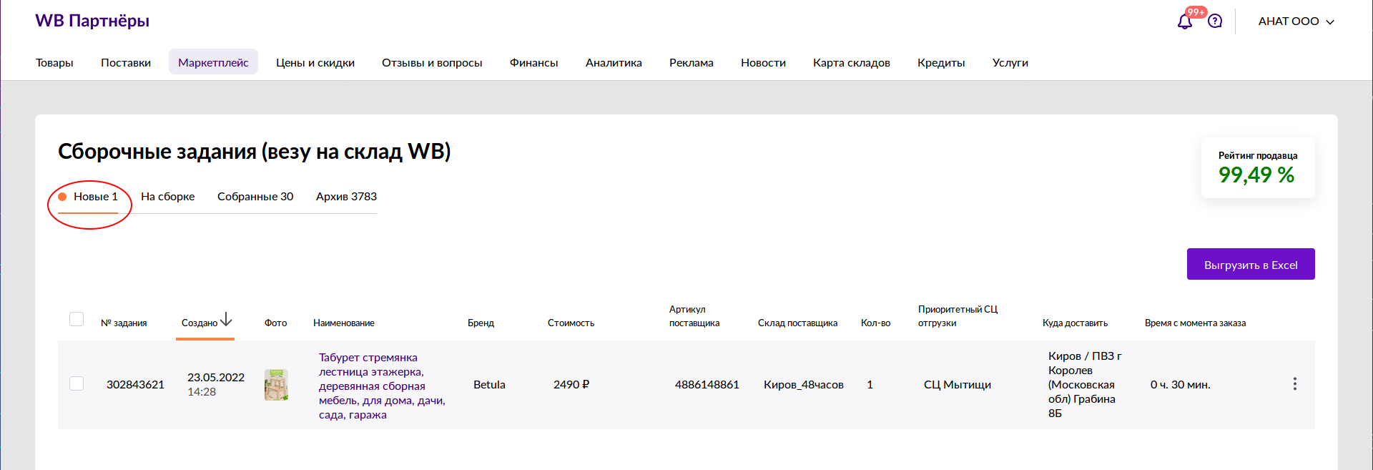Open the Табурет стремянка product link
This screenshot has height=470, width=1373.
(382, 386)
